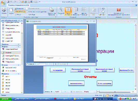This screenshot has height=101, width=138.
Task: Select Альбомная landscape orientation
Action: pos(20,12)
